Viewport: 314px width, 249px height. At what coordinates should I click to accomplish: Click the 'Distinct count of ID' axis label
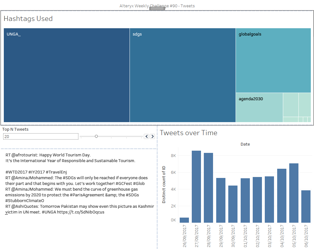[x=164, y=185]
